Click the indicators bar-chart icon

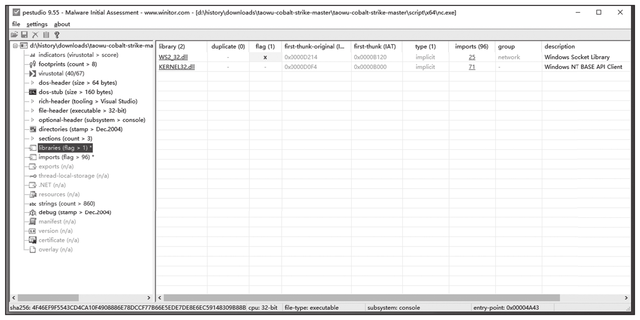(x=33, y=55)
